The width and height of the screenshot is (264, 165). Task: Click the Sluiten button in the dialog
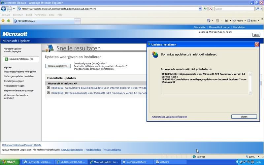[244, 117]
